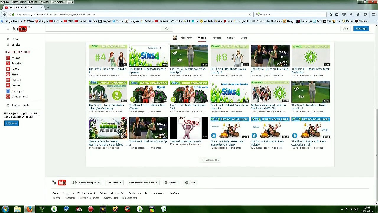
Task: Go to the Firefox home page icon
Action: point(358,14)
